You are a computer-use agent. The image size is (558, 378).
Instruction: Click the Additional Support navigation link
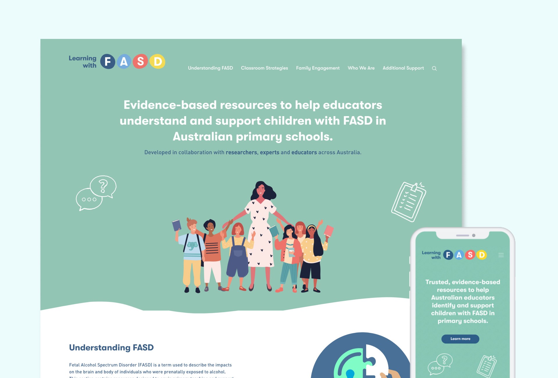(x=403, y=68)
